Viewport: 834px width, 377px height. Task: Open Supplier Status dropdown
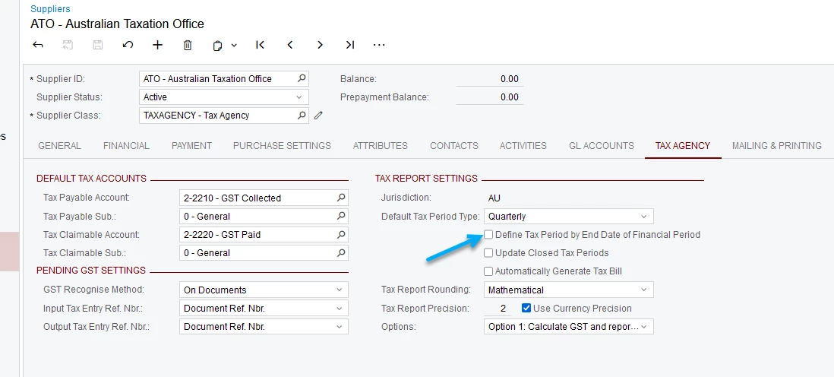pos(299,97)
